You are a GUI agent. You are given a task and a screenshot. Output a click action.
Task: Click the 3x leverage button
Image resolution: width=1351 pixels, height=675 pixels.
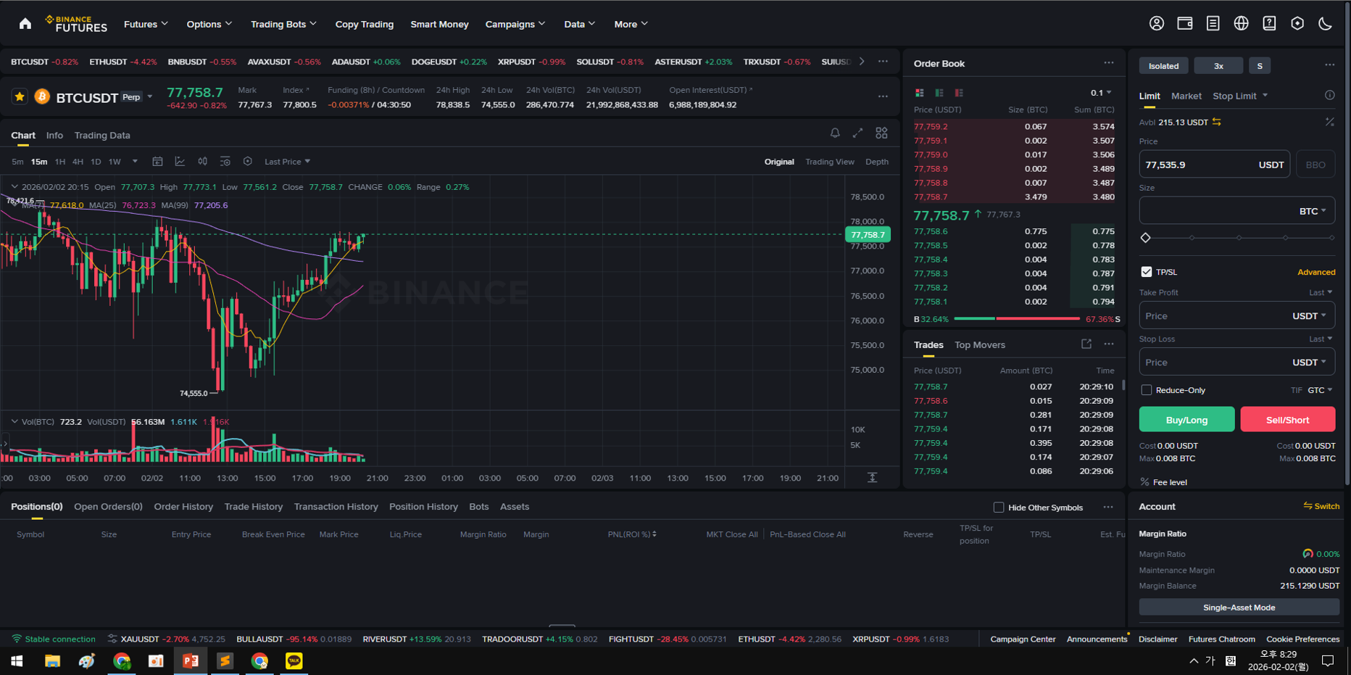point(1218,66)
